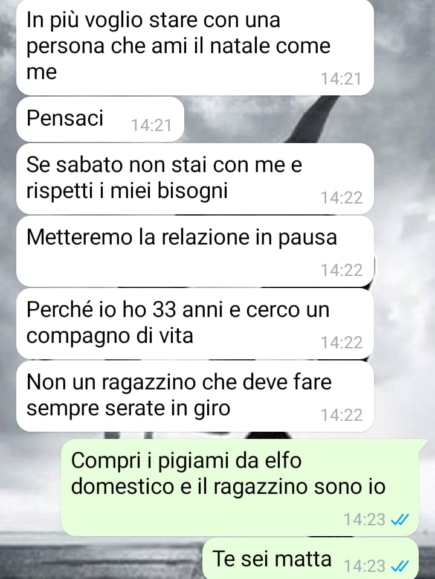The image size is (435, 579).
Task: Tap the green 'Te sei matta' bubble
Action: click(311, 558)
